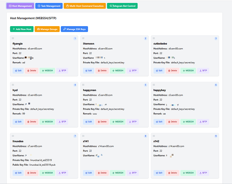Edit the happyman host
Viewport: 232px width, 184px height.
coord(88,122)
